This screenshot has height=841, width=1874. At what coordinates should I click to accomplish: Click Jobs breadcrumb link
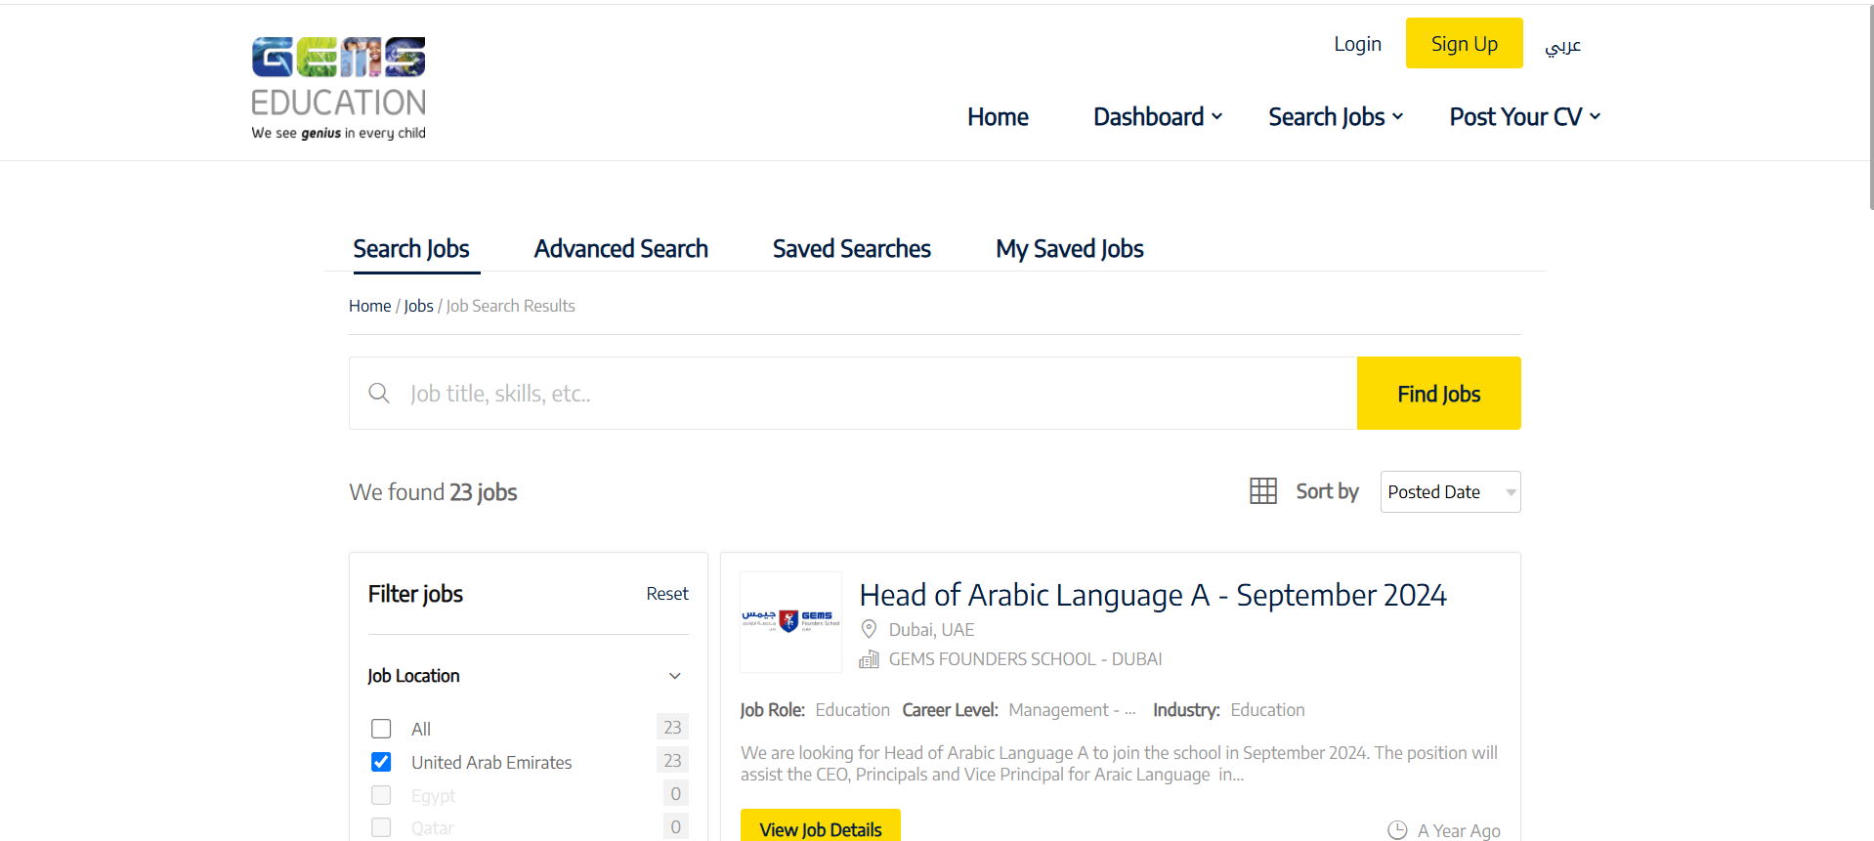click(x=418, y=306)
